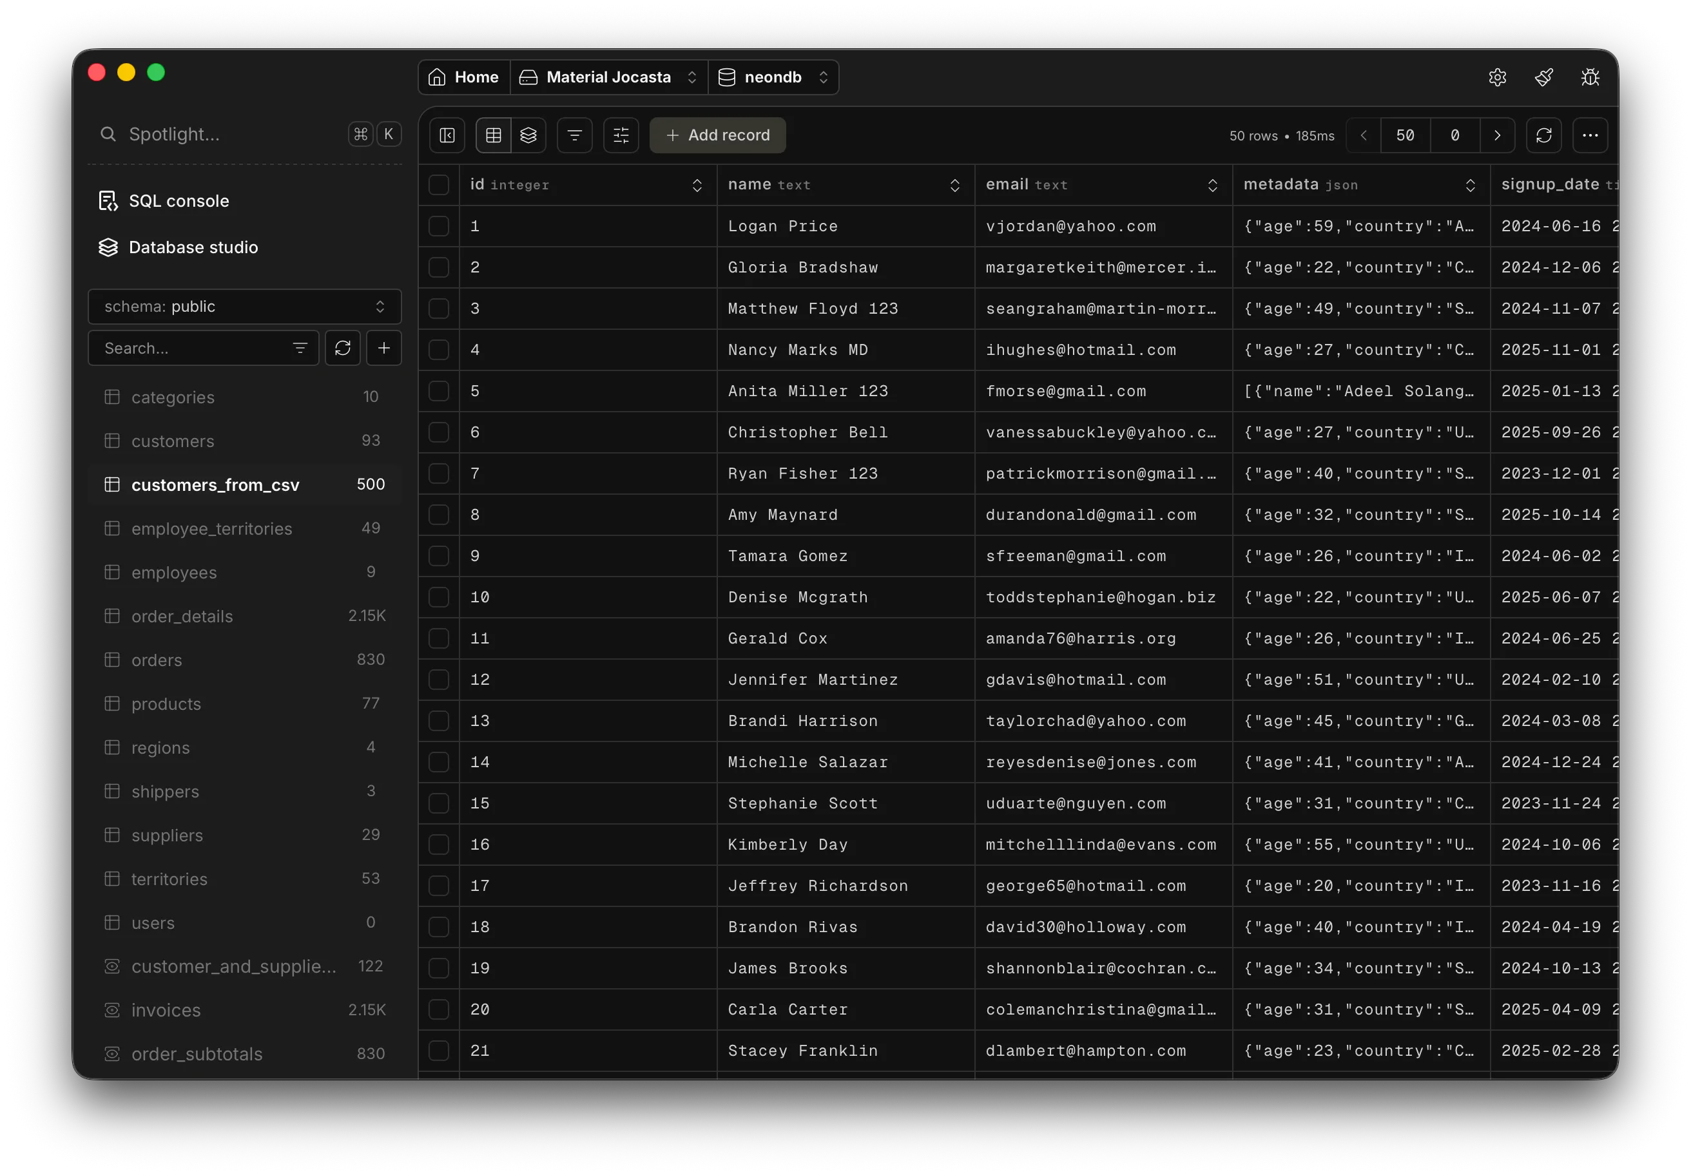Open the schema public dropdown
Viewport: 1691px width, 1175px height.
[x=244, y=306]
